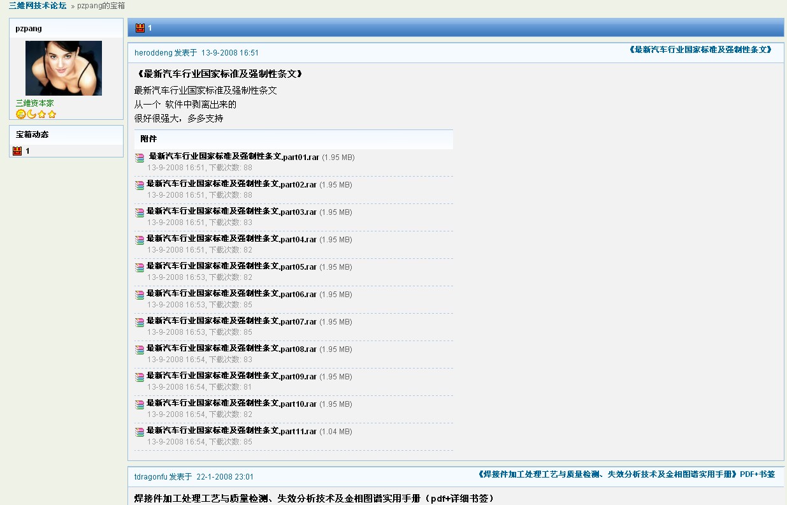Download the part07.rar attachment
This screenshot has height=505, width=787.
tap(232, 321)
